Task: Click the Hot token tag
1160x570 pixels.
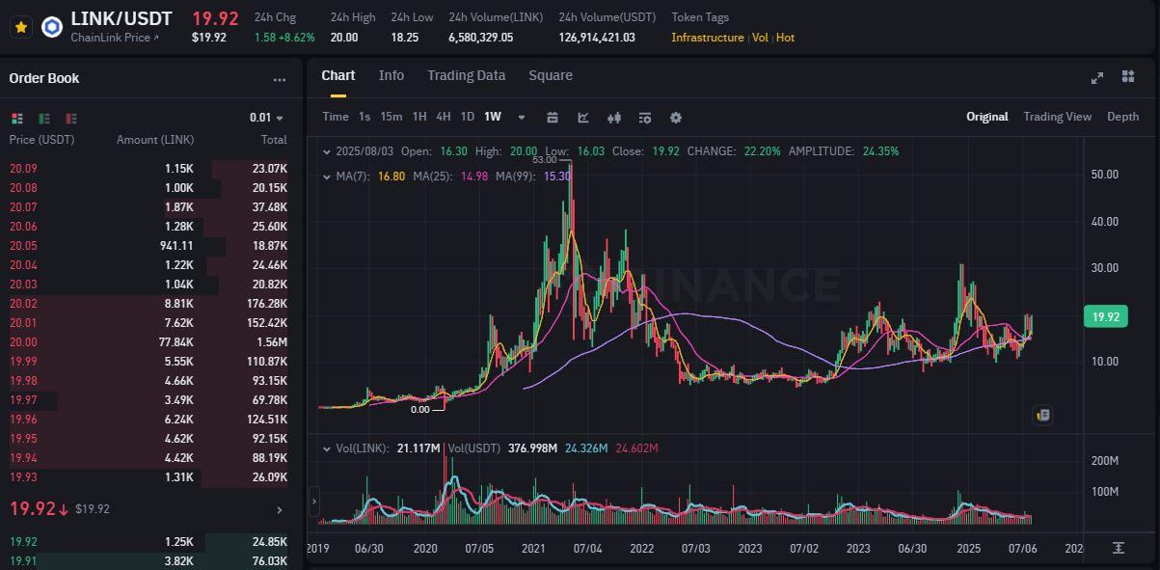Action: click(x=785, y=38)
